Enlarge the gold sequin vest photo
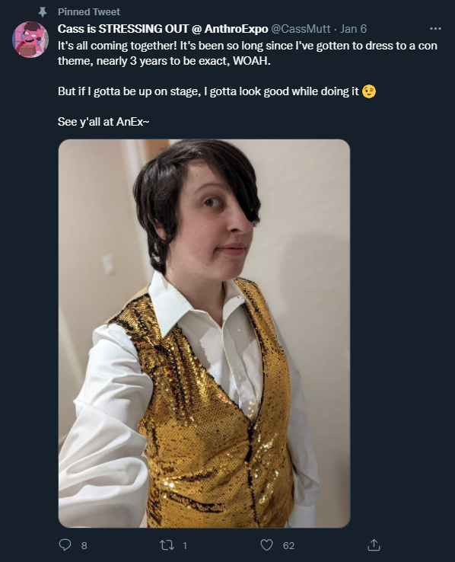Screen dimensions: 455x562 click(x=204, y=334)
